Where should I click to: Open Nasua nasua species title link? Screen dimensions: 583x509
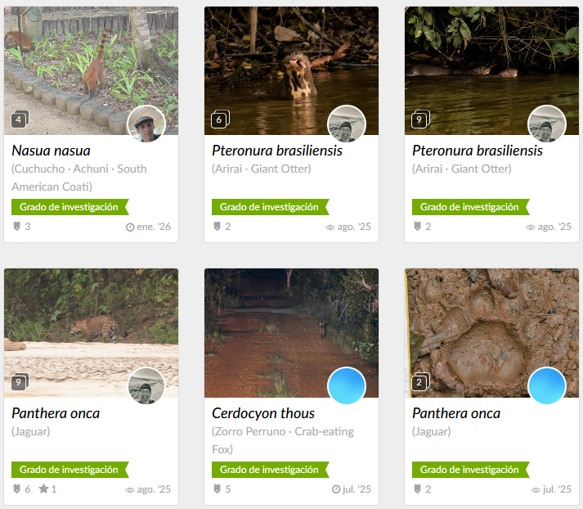coord(52,151)
